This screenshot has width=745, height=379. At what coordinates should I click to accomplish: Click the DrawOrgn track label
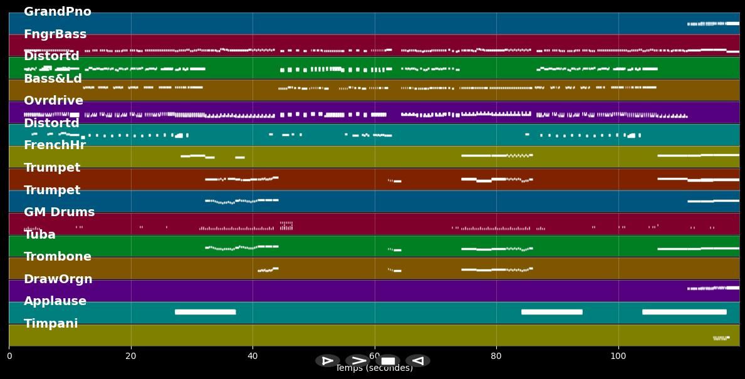coord(58,279)
